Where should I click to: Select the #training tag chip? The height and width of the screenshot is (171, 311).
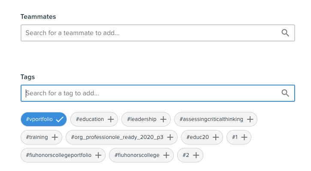coord(41,137)
